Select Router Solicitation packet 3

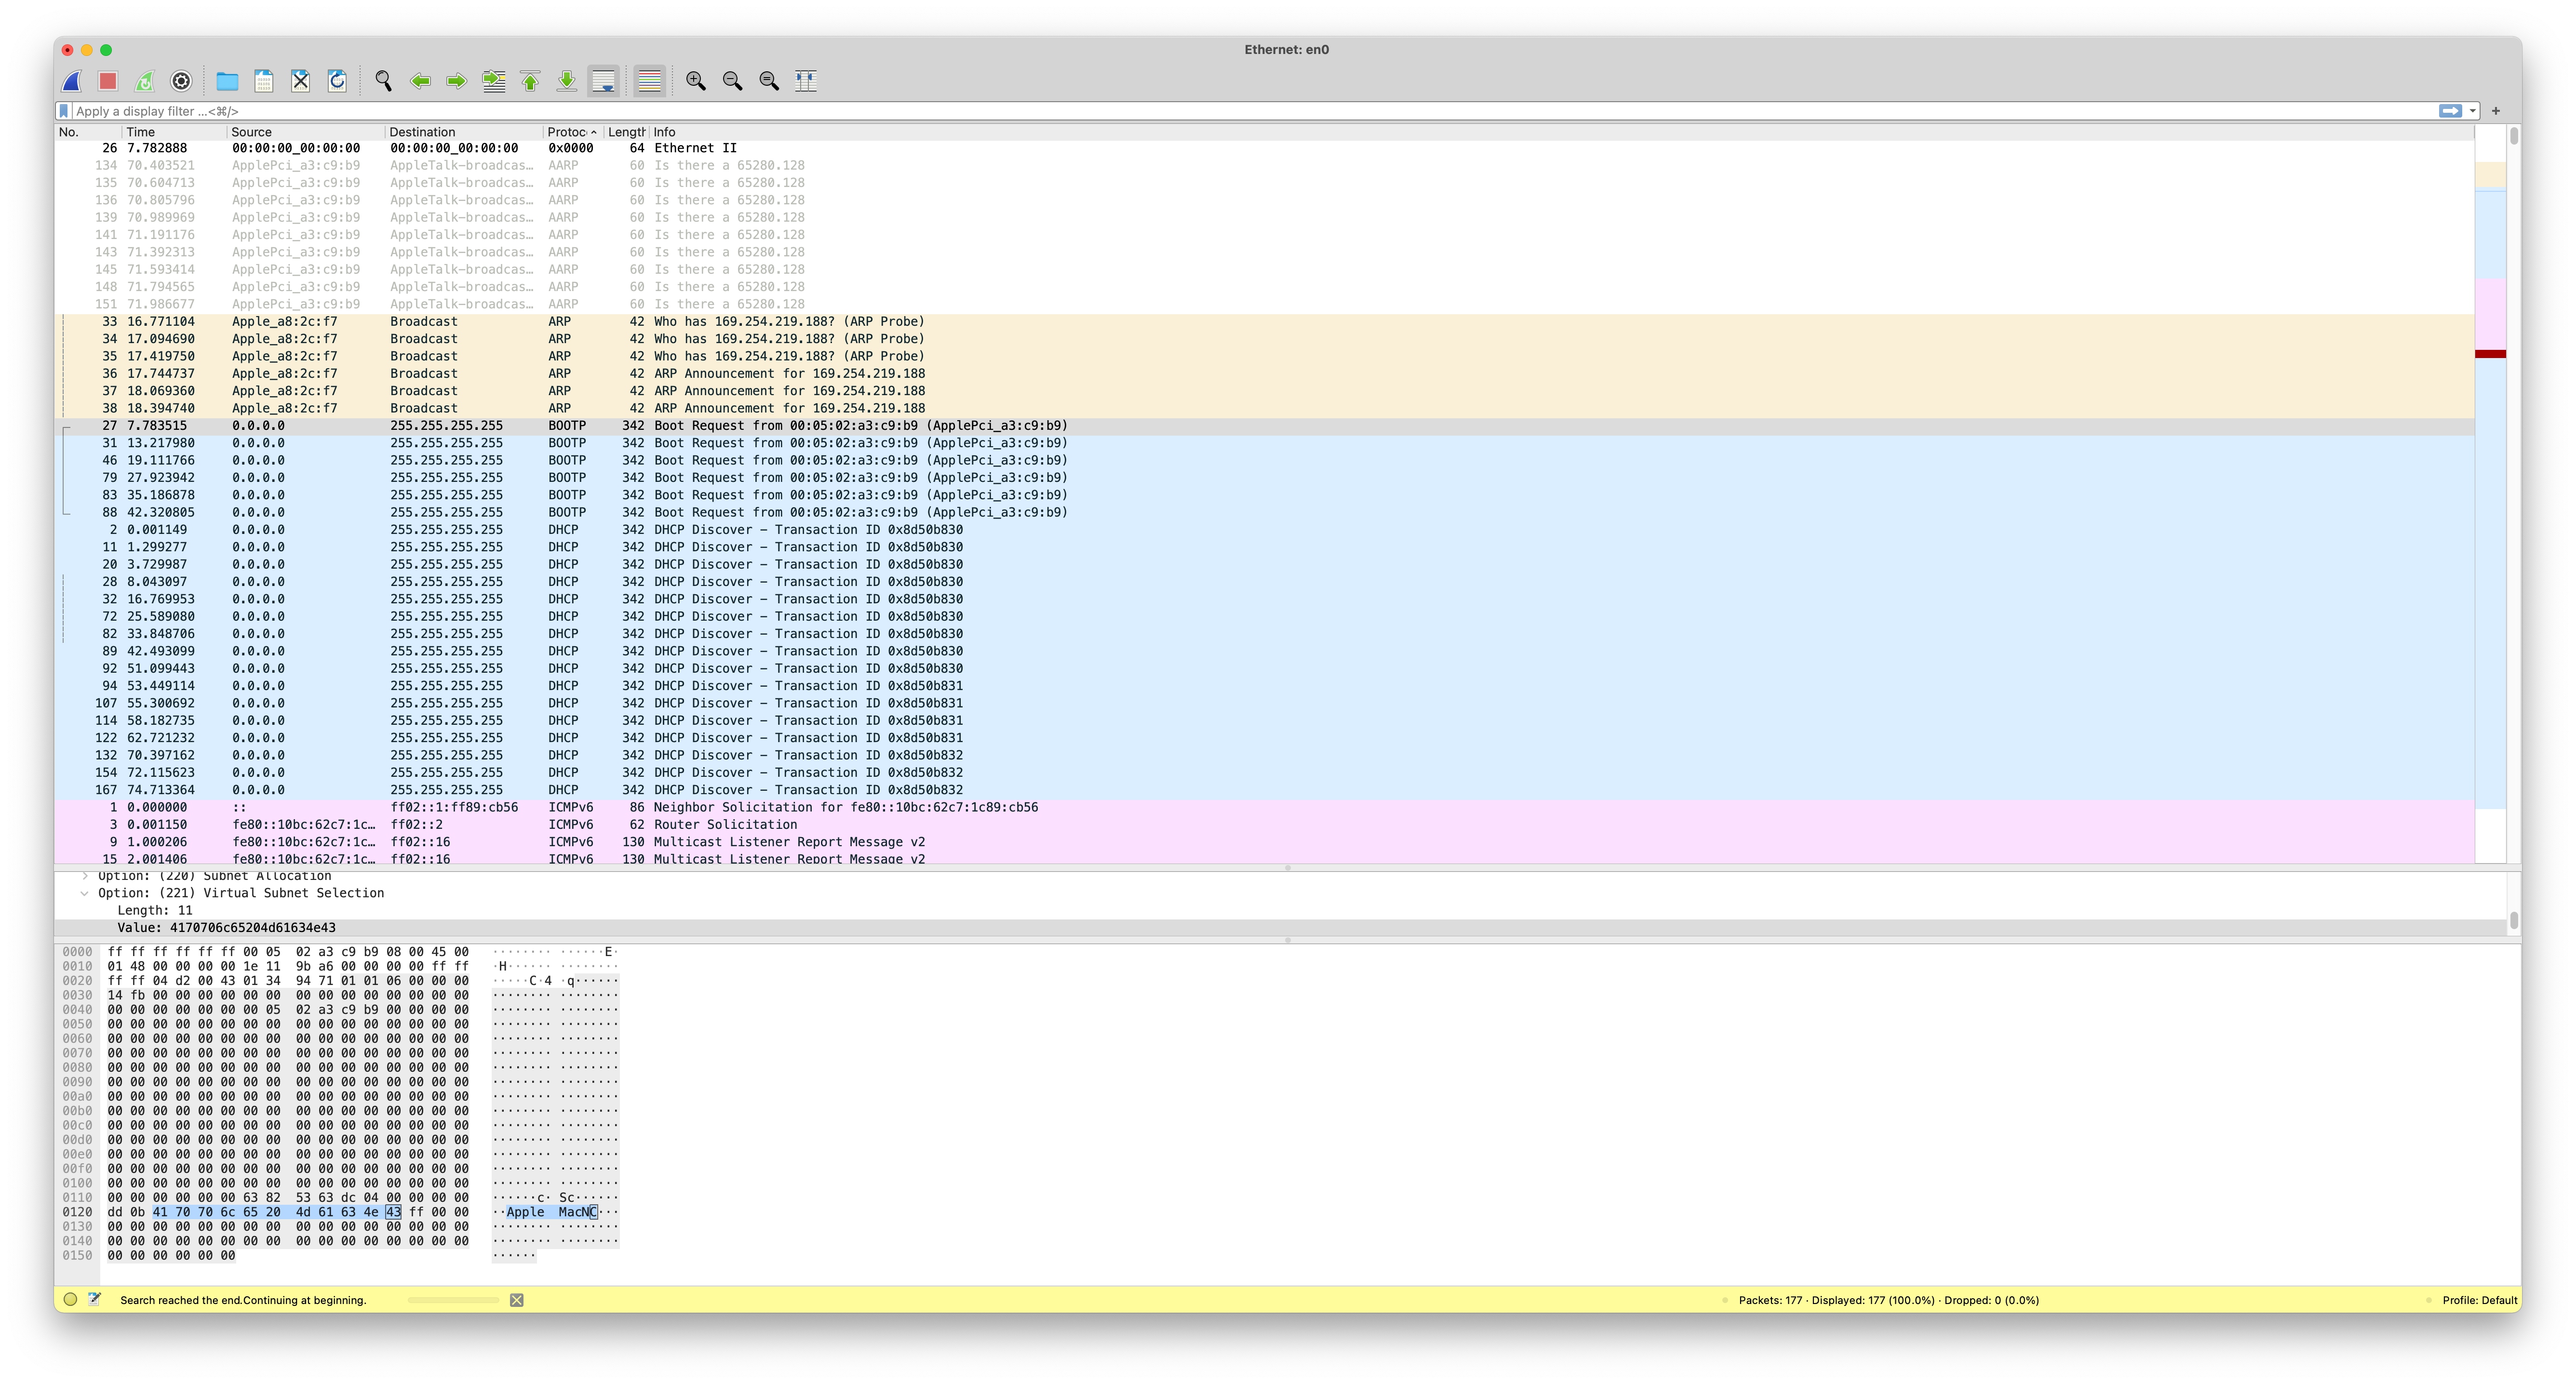(x=1264, y=825)
